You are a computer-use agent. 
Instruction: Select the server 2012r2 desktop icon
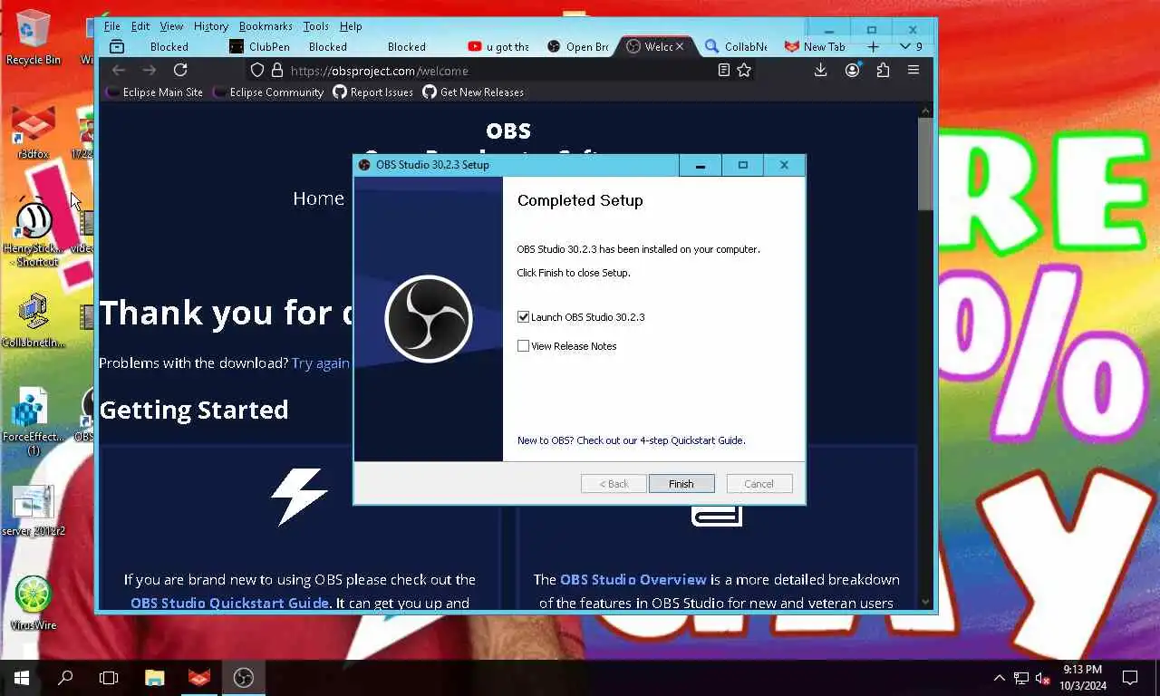click(x=34, y=510)
